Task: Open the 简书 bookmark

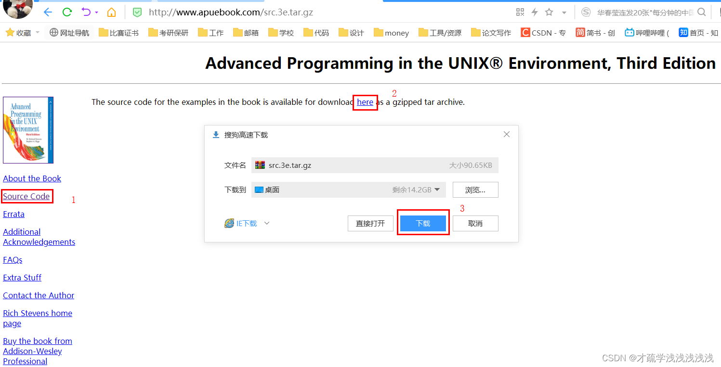Action: pyautogui.click(x=595, y=33)
